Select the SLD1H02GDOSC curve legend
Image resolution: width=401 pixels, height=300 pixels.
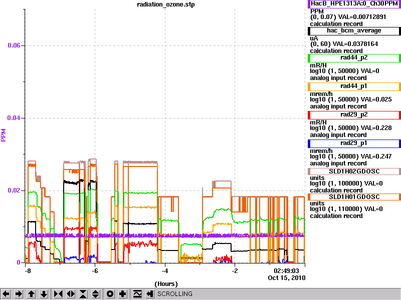tap(354, 171)
